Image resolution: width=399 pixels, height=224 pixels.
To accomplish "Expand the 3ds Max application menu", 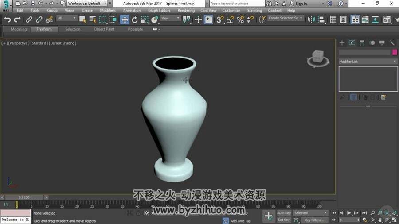I will click(6, 6).
